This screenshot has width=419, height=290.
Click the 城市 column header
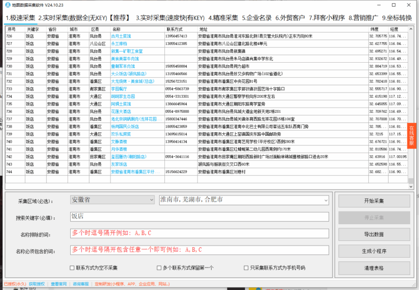tap(78, 29)
